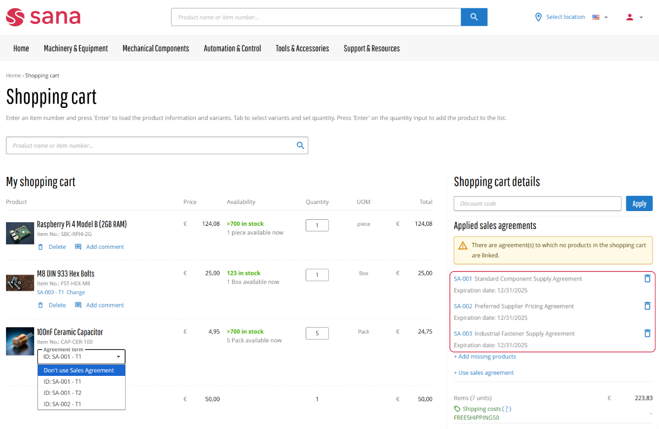The image size is (659, 429).
Task: Open the language flag dropdown
Action: 599,17
